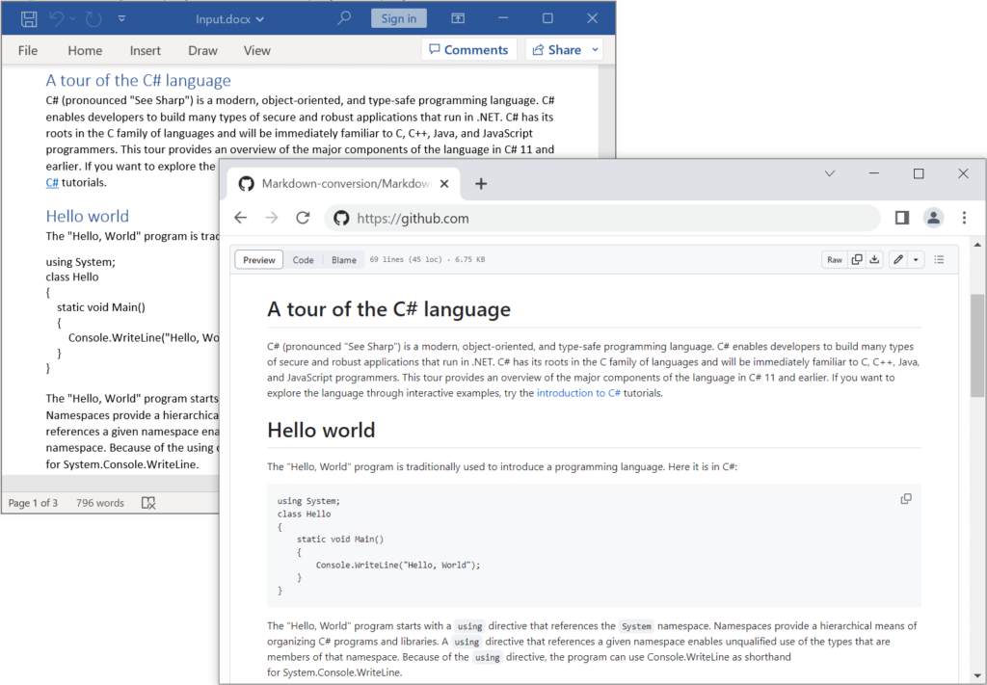
Task: Expand the edit options dropdown on GitHub
Action: 915,259
